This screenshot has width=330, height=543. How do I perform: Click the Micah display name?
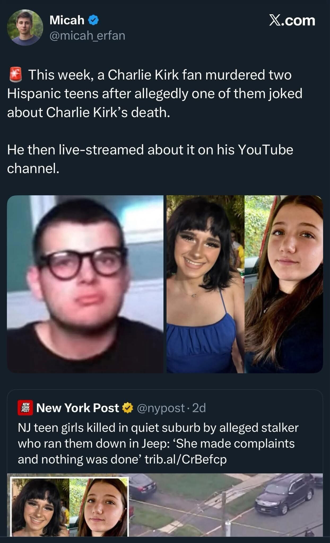tap(67, 20)
